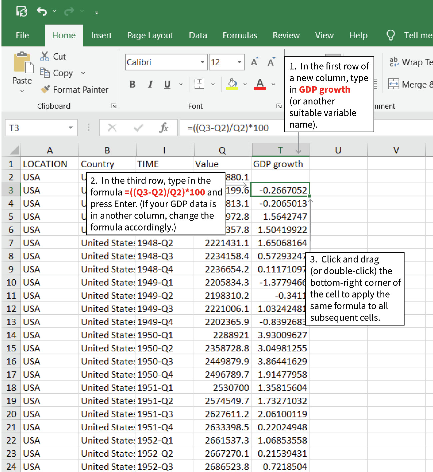Click the Merge & Center icon
This screenshot has width=433, height=472.
[394, 84]
